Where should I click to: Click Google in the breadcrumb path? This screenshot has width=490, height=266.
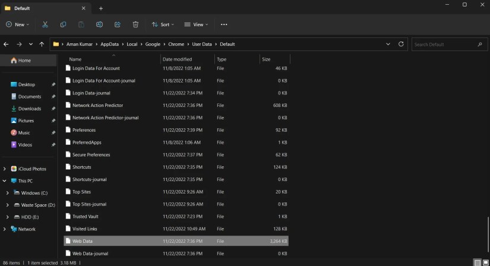pos(153,44)
